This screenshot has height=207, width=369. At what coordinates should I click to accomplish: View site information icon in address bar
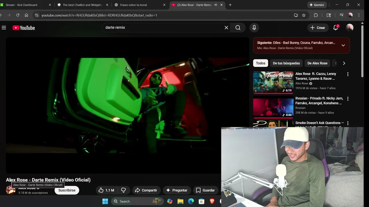tap(36, 15)
